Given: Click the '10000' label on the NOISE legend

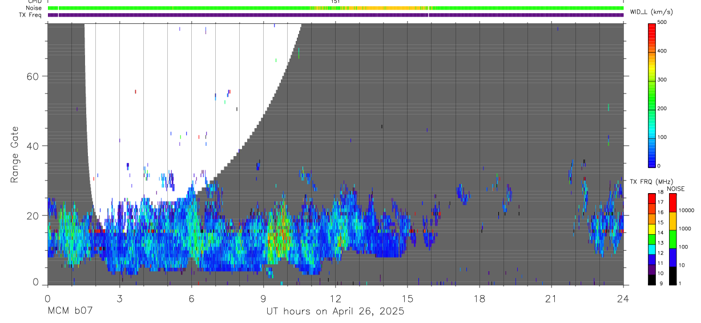Looking at the screenshot, I should click(x=686, y=210).
